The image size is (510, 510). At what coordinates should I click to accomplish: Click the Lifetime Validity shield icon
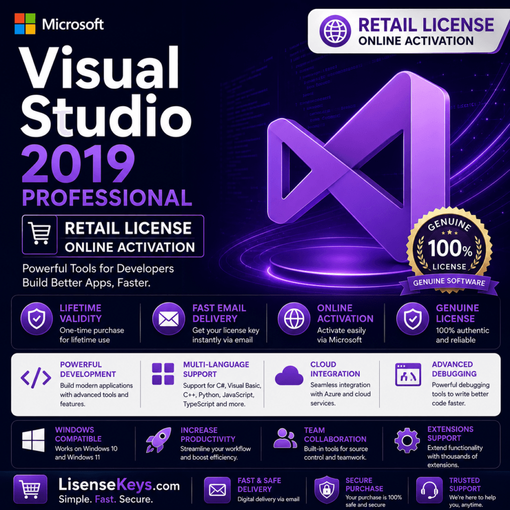point(37,319)
